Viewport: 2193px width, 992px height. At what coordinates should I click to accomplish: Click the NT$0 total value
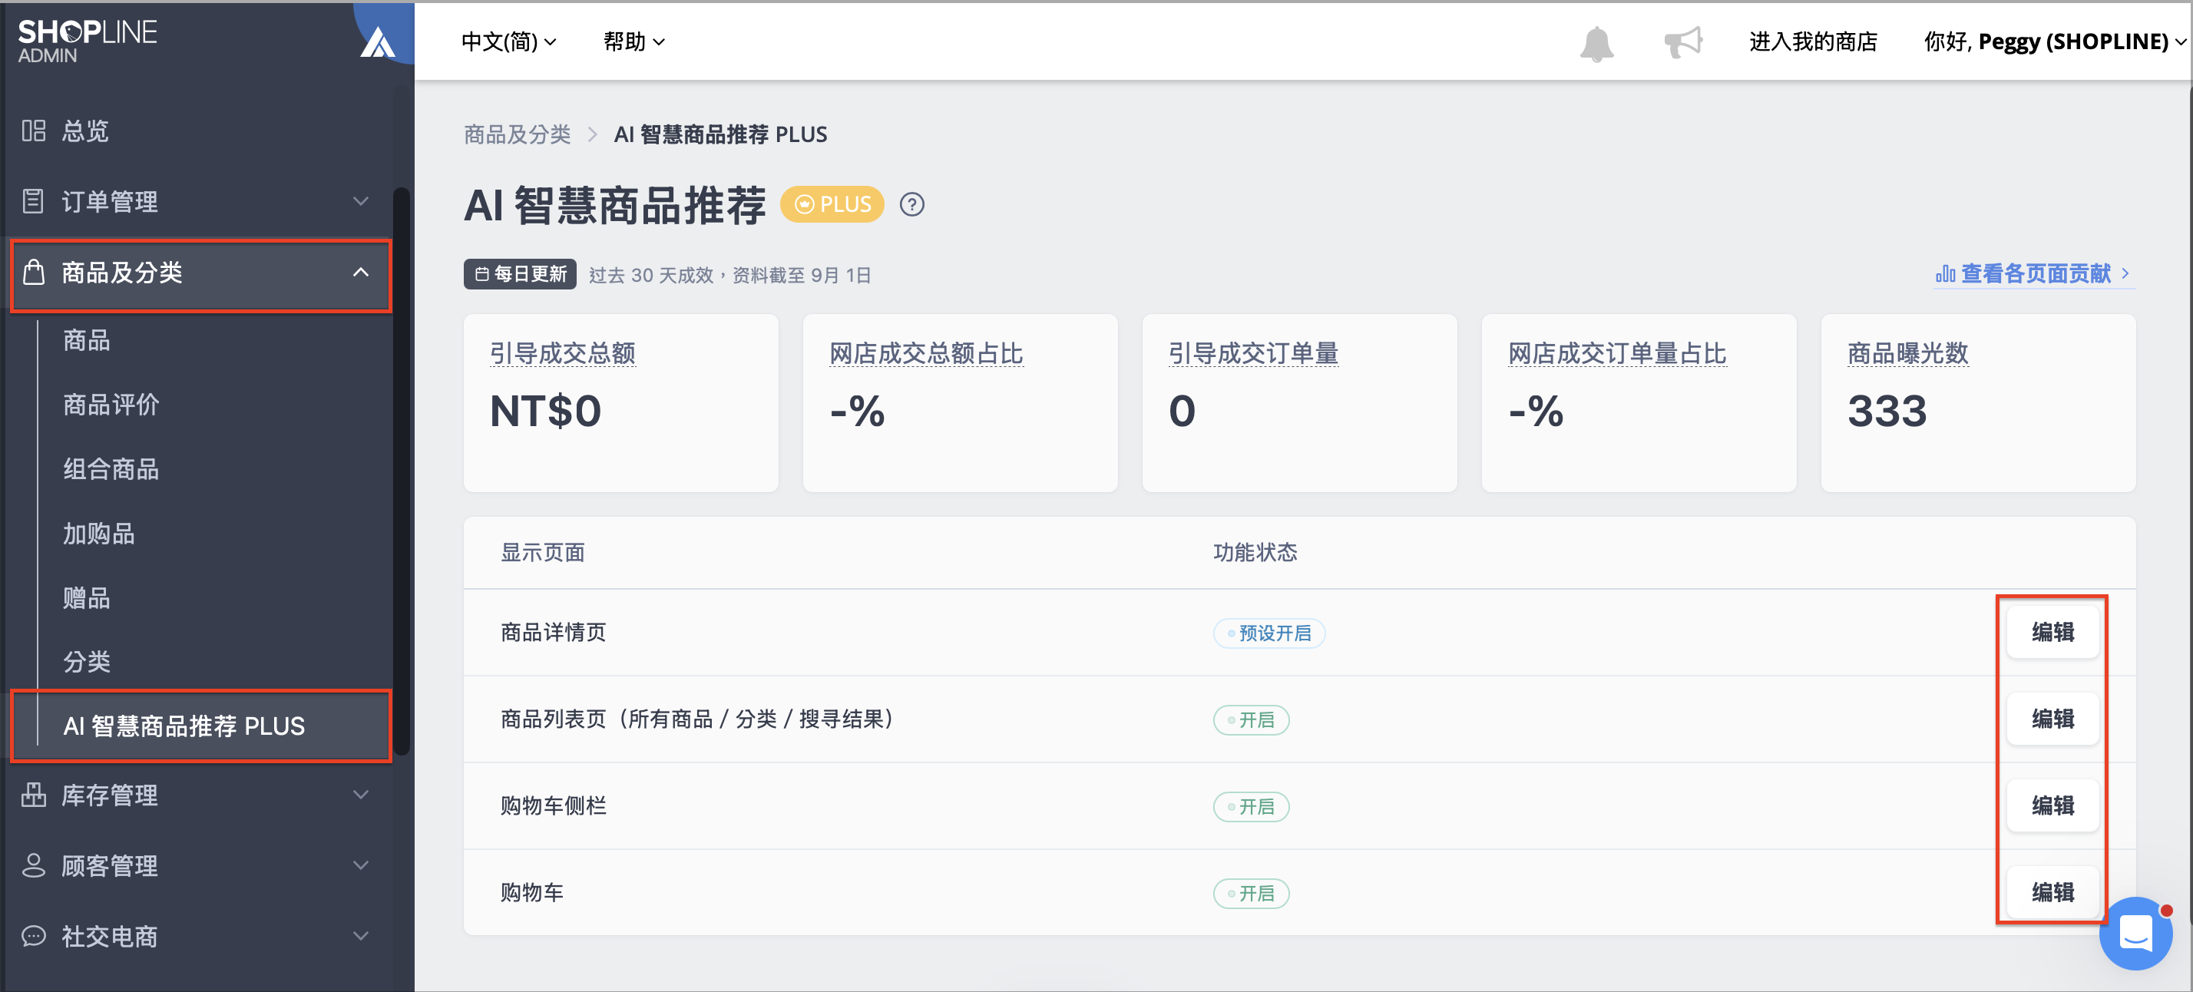[x=546, y=412]
